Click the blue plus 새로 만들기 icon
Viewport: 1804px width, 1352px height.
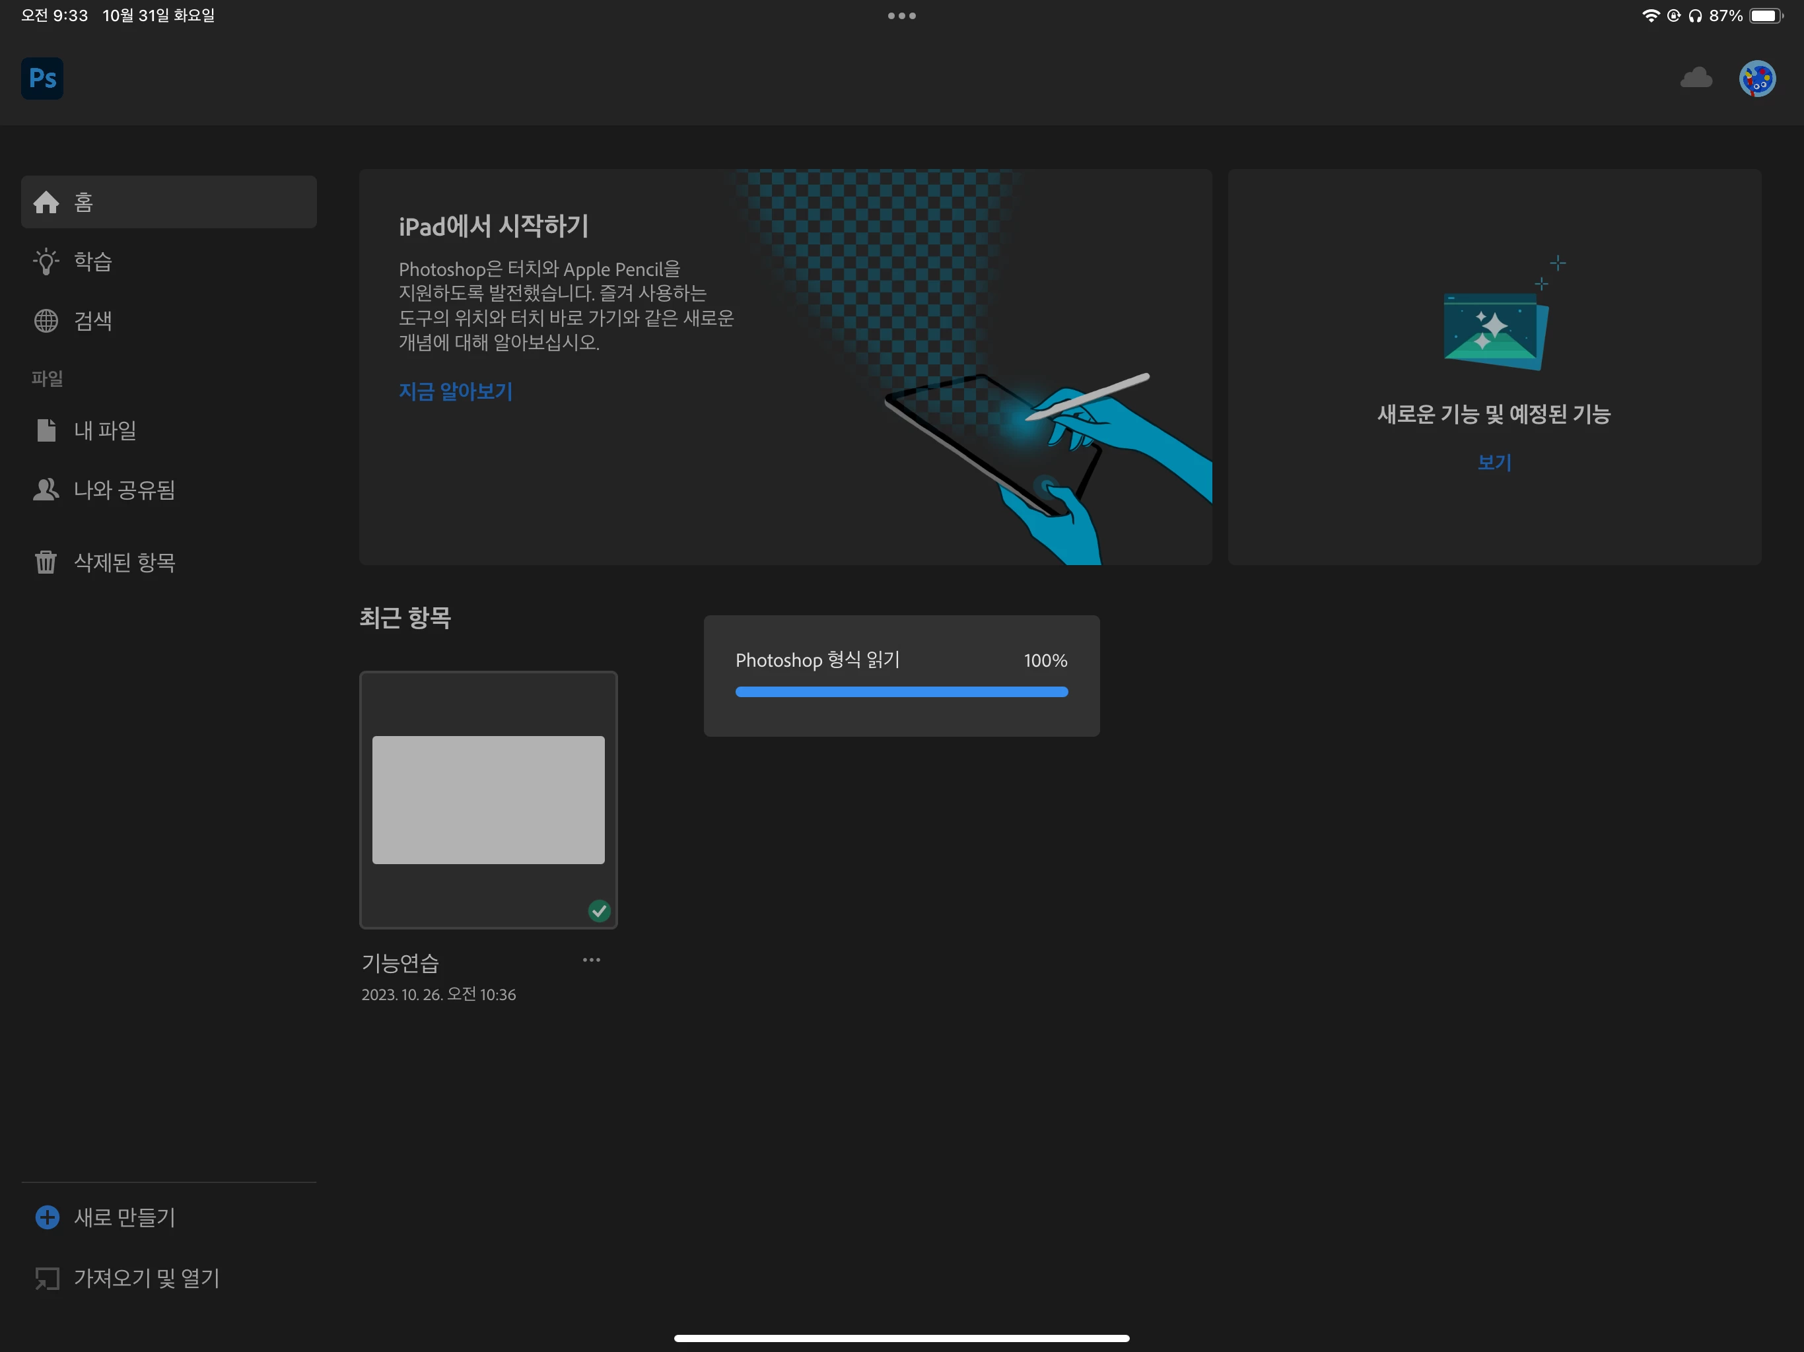point(48,1217)
